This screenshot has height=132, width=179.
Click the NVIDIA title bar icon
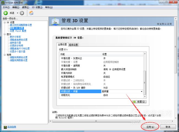pyautogui.click(x=3, y=2)
